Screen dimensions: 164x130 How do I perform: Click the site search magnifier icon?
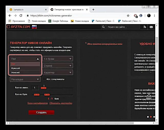tap(103, 27)
